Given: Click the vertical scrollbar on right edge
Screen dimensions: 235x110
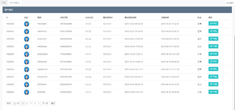Looking at the screenshot, I should click(234, 52).
